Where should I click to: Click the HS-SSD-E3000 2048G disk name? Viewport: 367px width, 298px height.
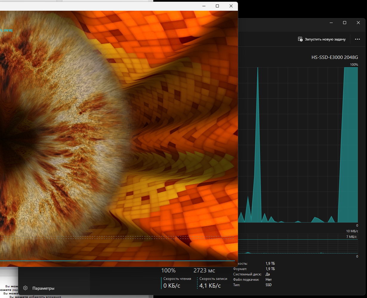click(335, 57)
